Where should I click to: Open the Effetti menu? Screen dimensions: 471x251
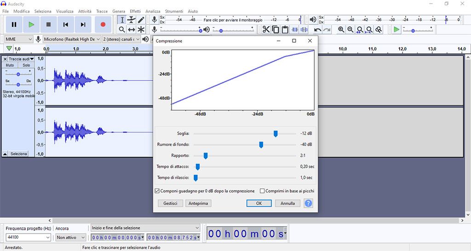(135, 11)
